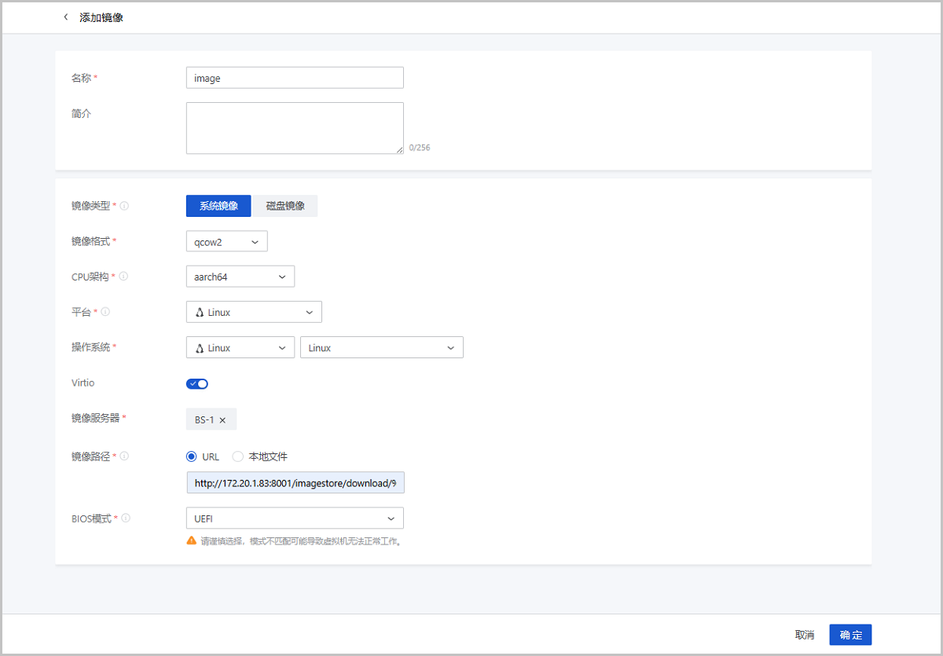Switch to 磁盘镜像 image type
The width and height of the screenshot is (943, 656).
285,206
